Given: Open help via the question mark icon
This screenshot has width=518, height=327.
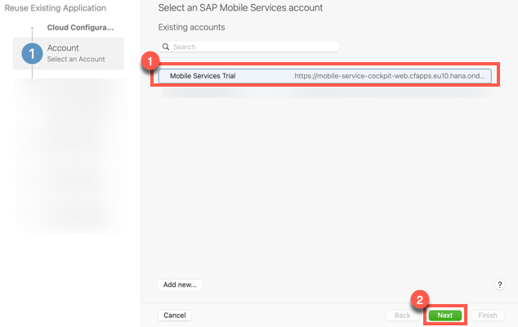Looking at the screenshot, I should (x=499, y=284).
